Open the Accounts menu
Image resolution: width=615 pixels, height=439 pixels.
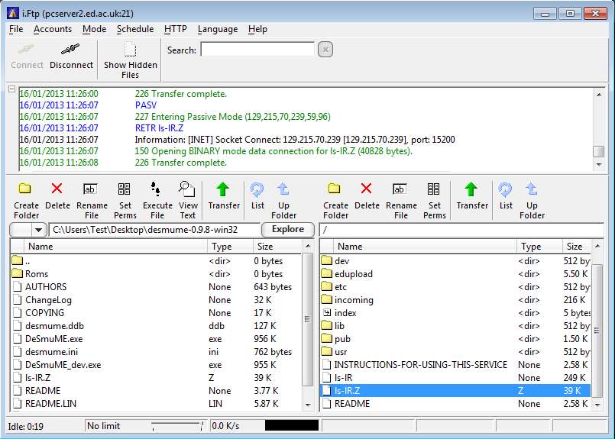[x=53, y=29]
